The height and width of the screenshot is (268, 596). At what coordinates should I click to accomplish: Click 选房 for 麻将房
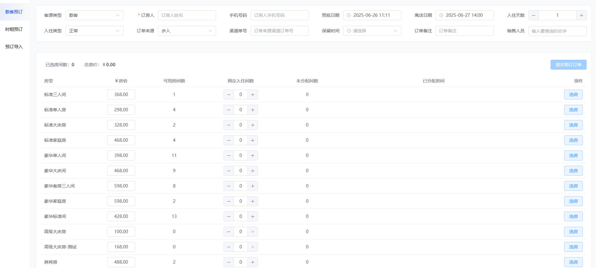pos(573,262)
